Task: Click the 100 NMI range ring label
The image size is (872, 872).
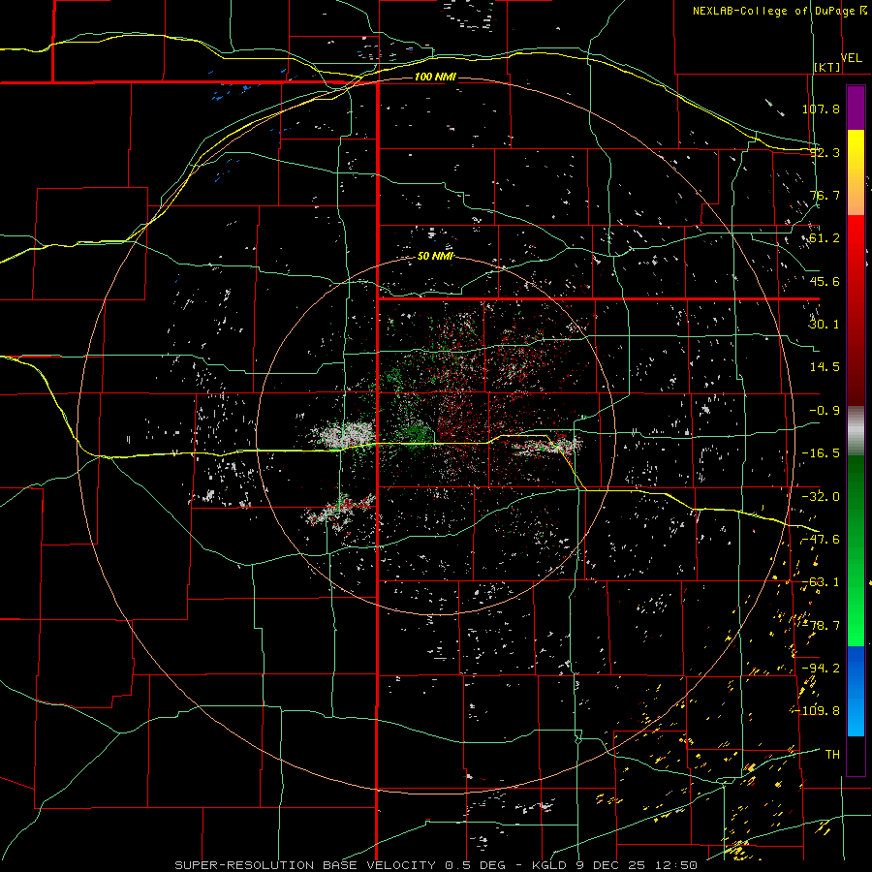Action: [435, 77]
